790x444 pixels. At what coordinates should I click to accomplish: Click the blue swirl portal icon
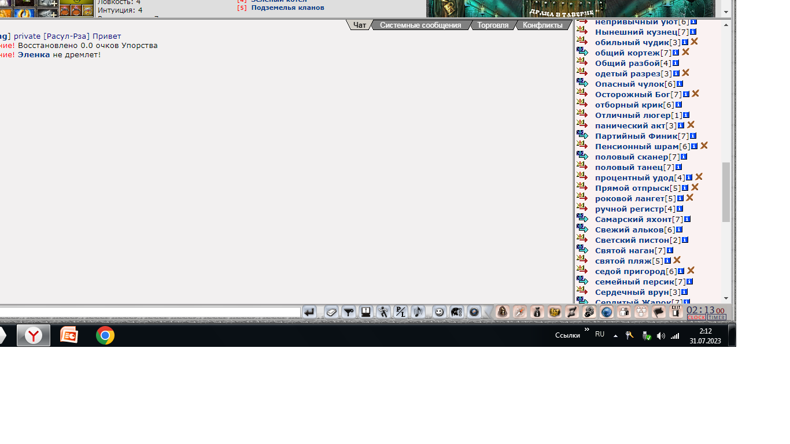pos(607,312)
